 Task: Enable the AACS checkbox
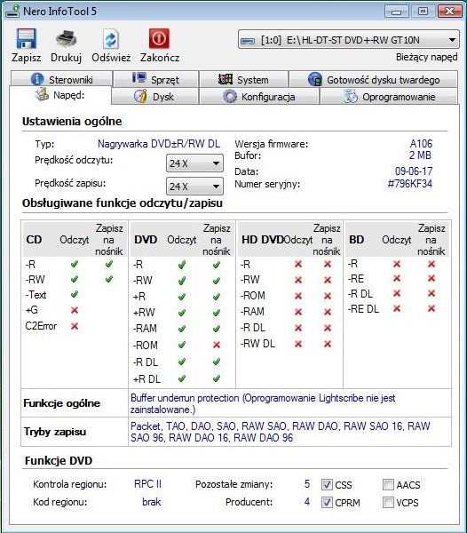click(388, 484)
